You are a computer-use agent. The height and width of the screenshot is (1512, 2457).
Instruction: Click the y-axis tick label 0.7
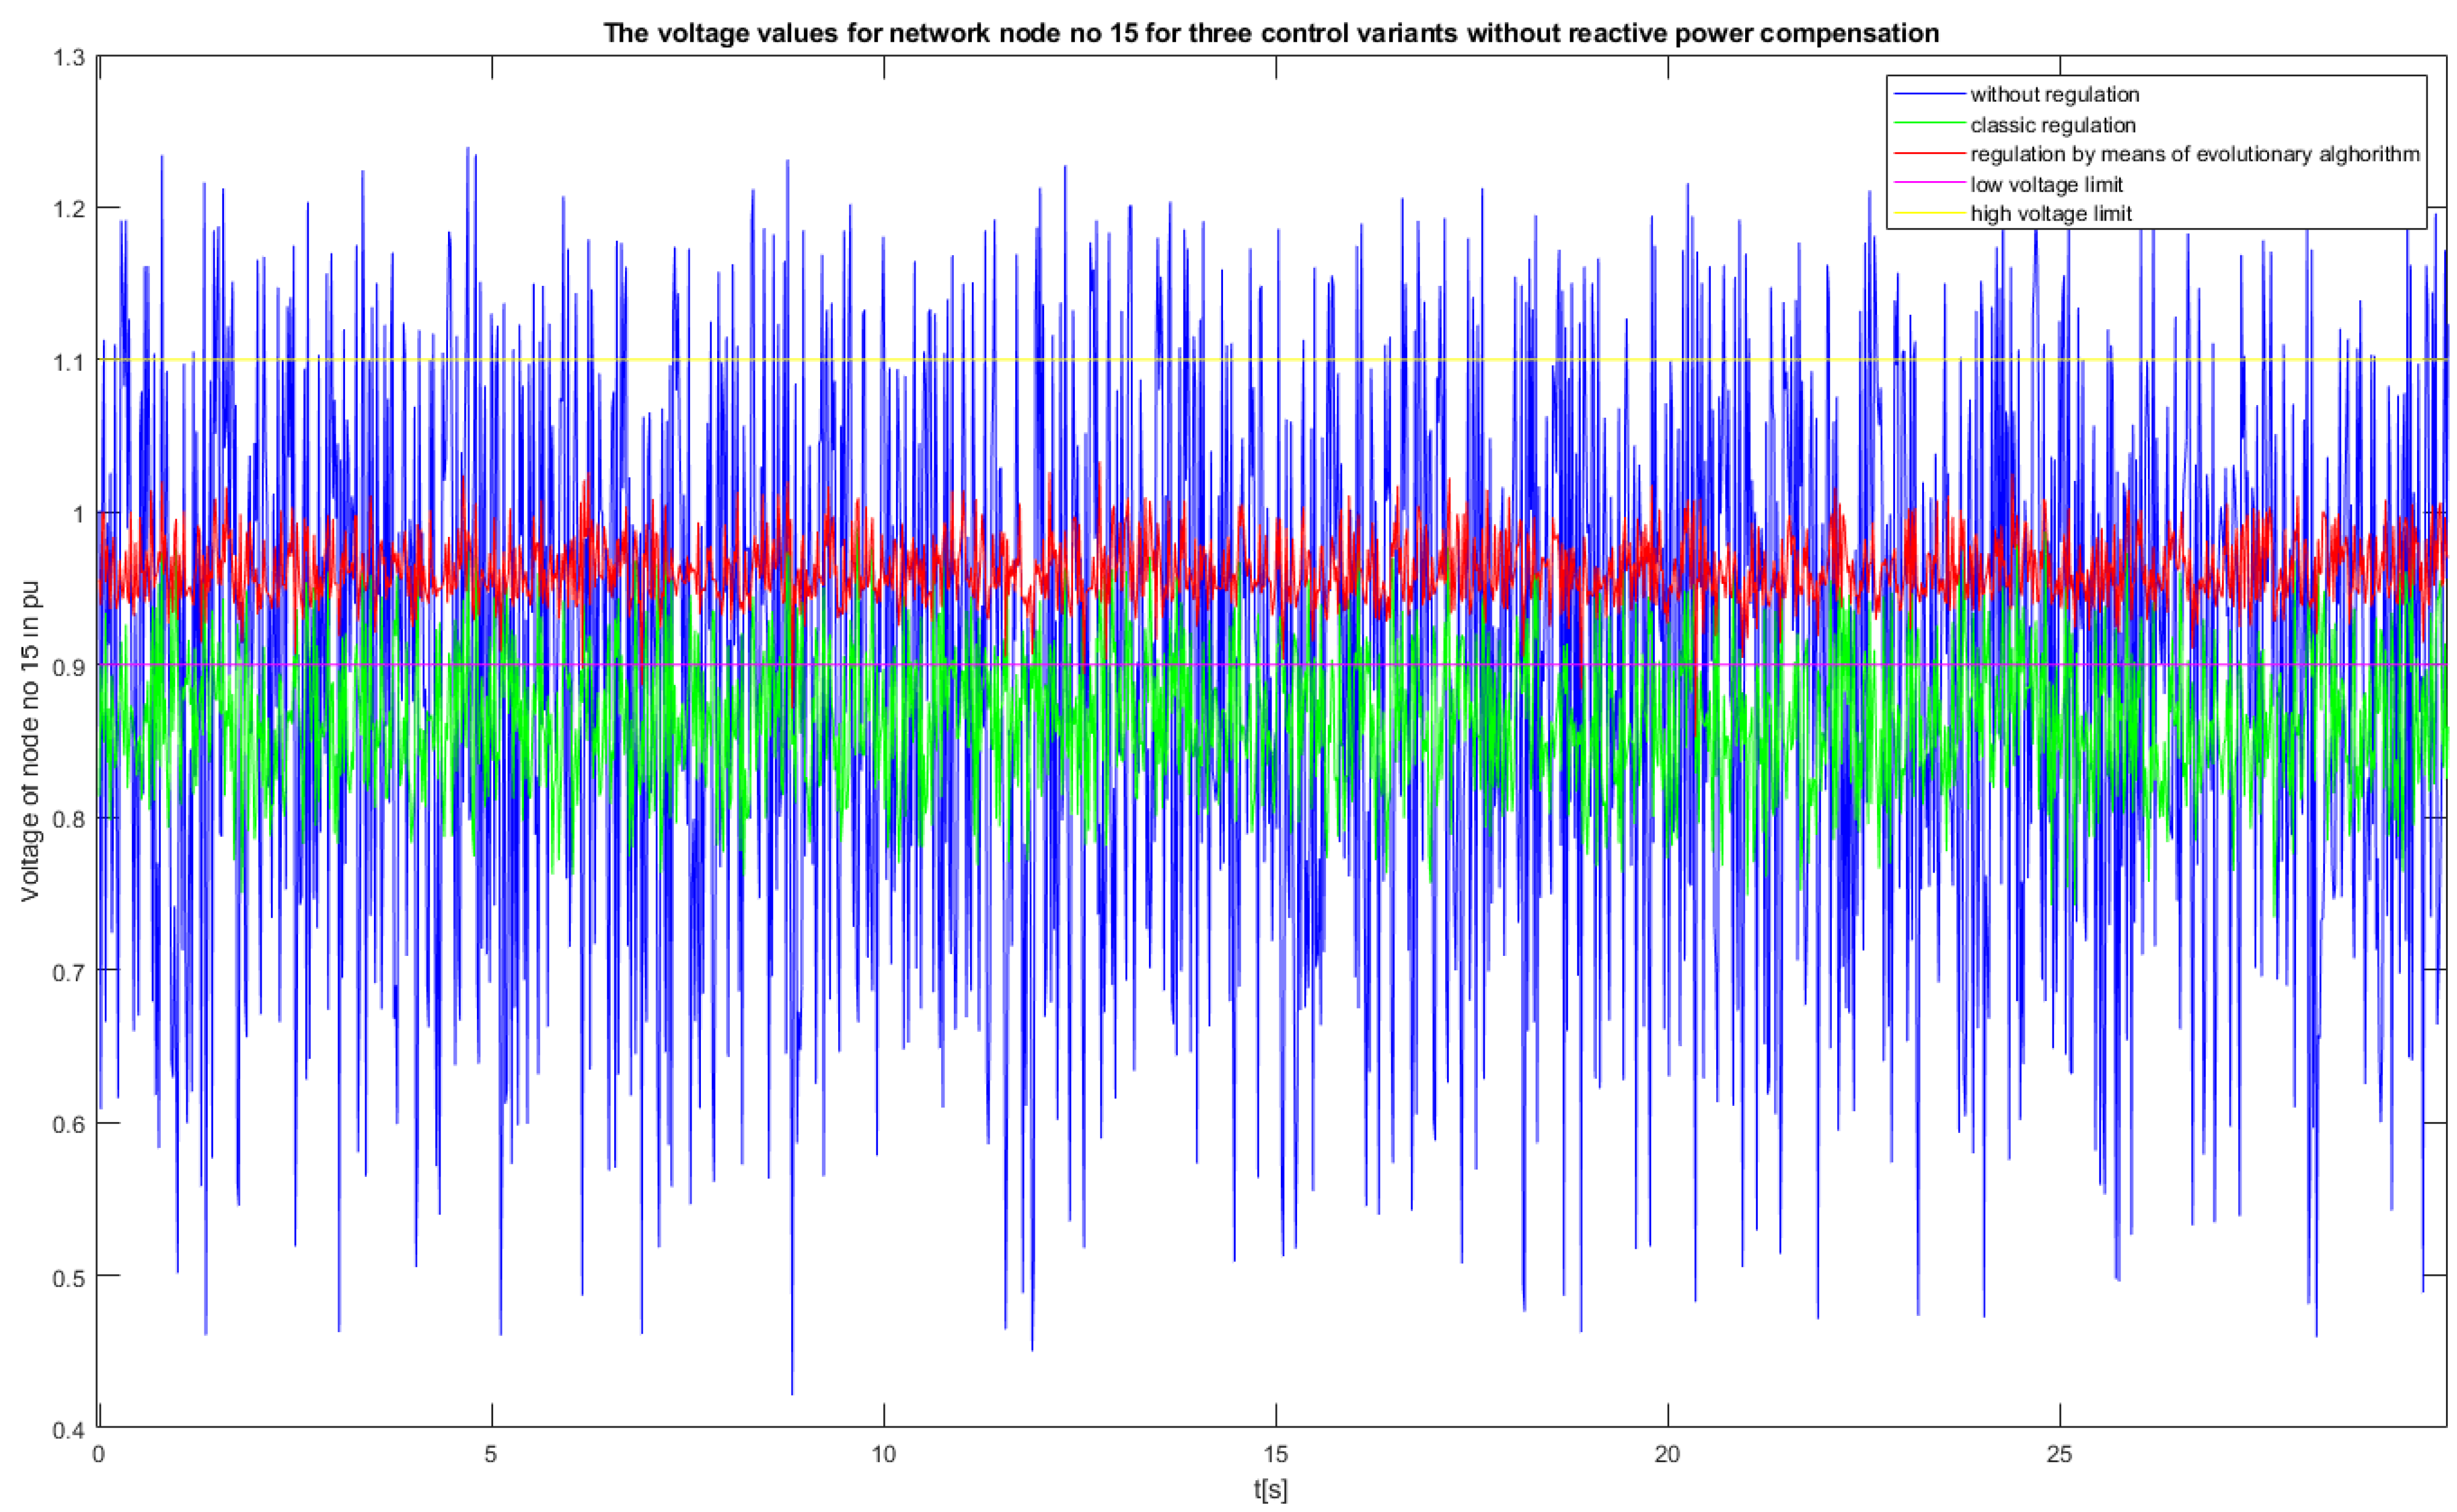[x=69, y=972]
